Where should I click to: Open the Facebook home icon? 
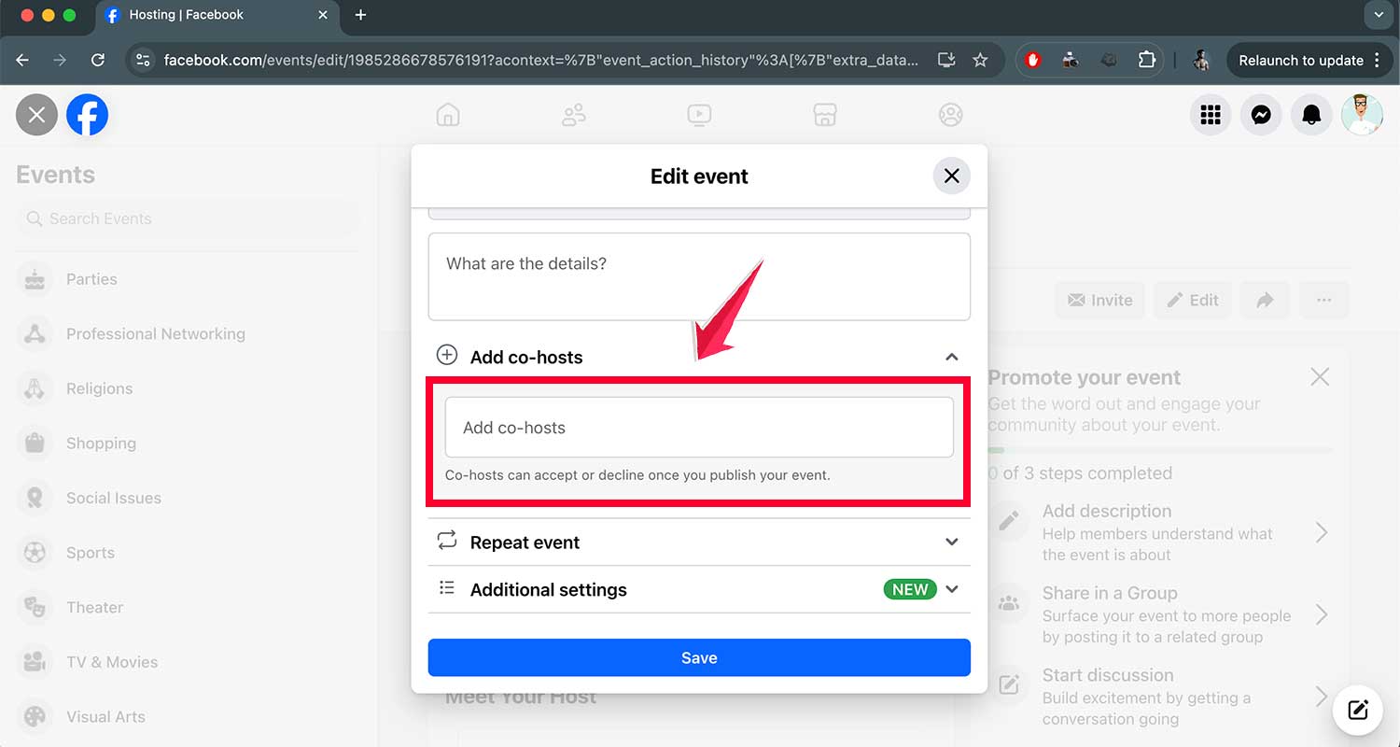(x=448, y=114)
